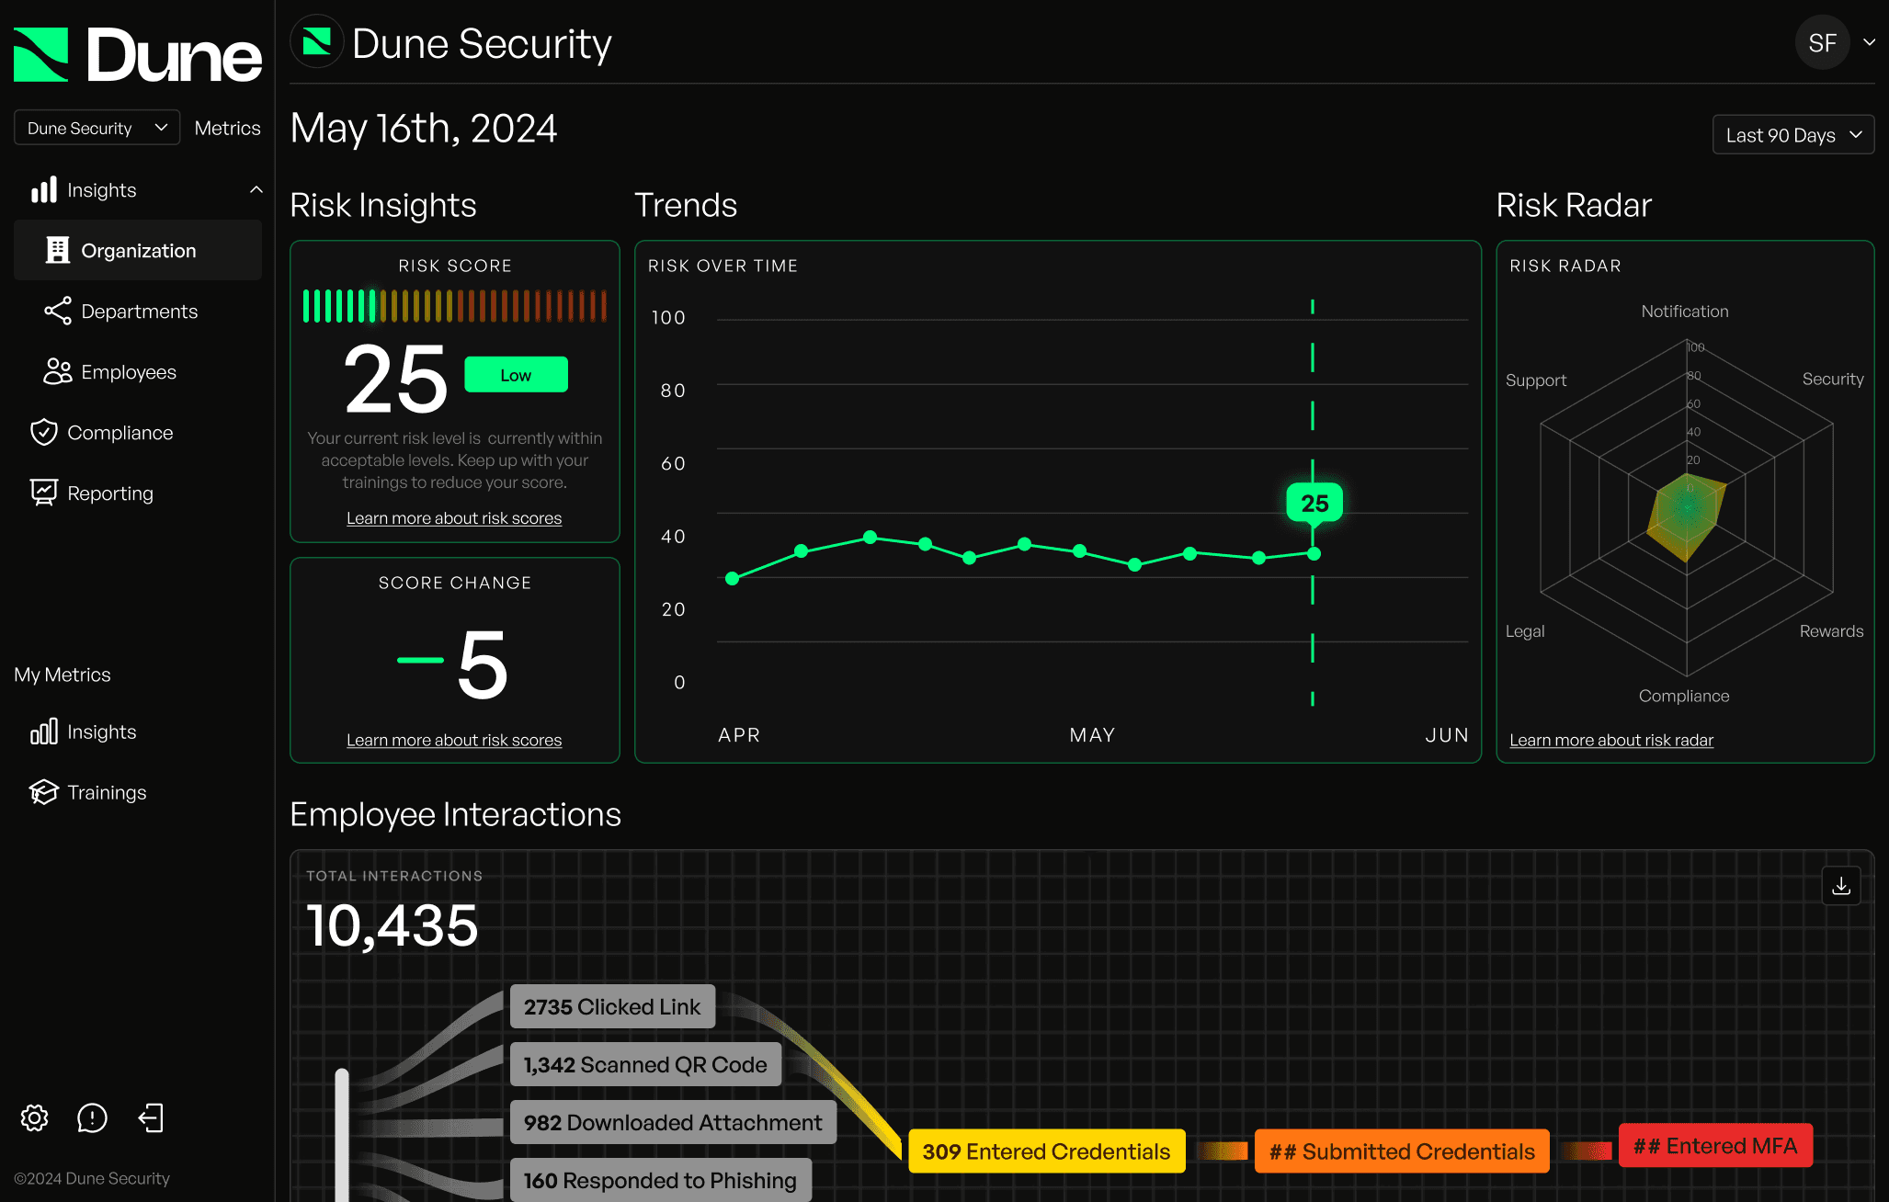Click the logout icon in sidebar
This screenshot has width=1889, height=1202.
click(151, 1117)
